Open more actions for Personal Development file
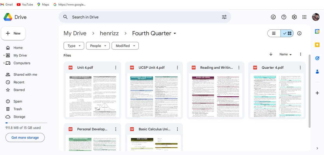Image resolution: width=324 pixels, height=155 pixels. tap(116, 129)
